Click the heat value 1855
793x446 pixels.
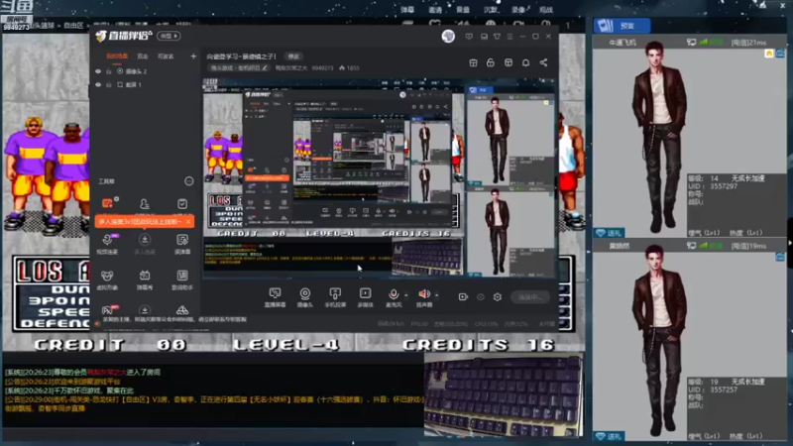click(349, 67)
